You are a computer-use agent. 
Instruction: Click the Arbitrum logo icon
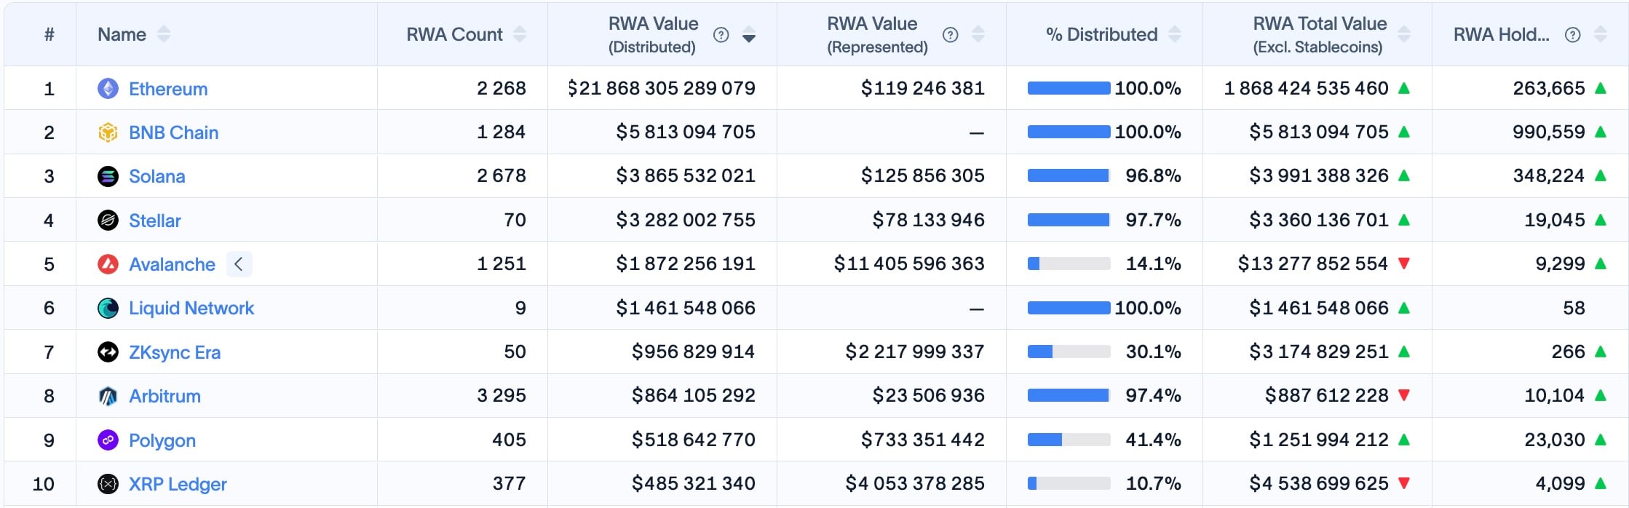point(108,396)
